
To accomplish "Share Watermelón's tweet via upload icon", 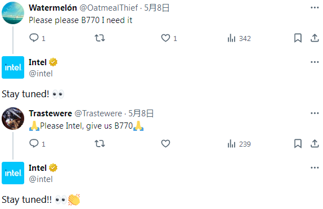I will click(x=315, y=38).
